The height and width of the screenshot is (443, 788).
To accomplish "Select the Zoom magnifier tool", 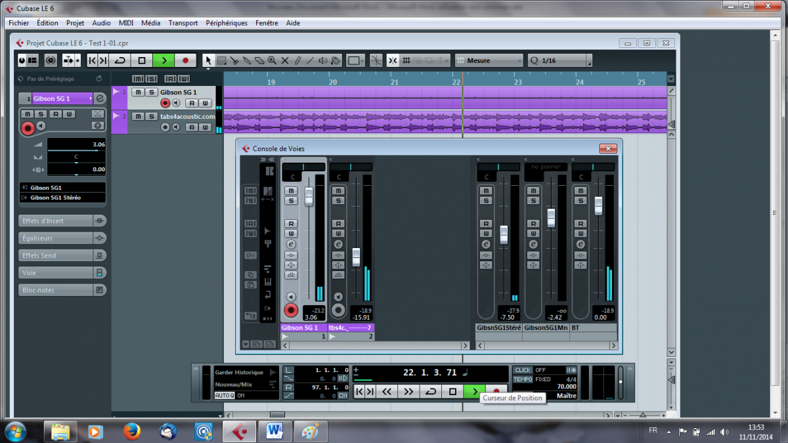I will tap(272, 60).
